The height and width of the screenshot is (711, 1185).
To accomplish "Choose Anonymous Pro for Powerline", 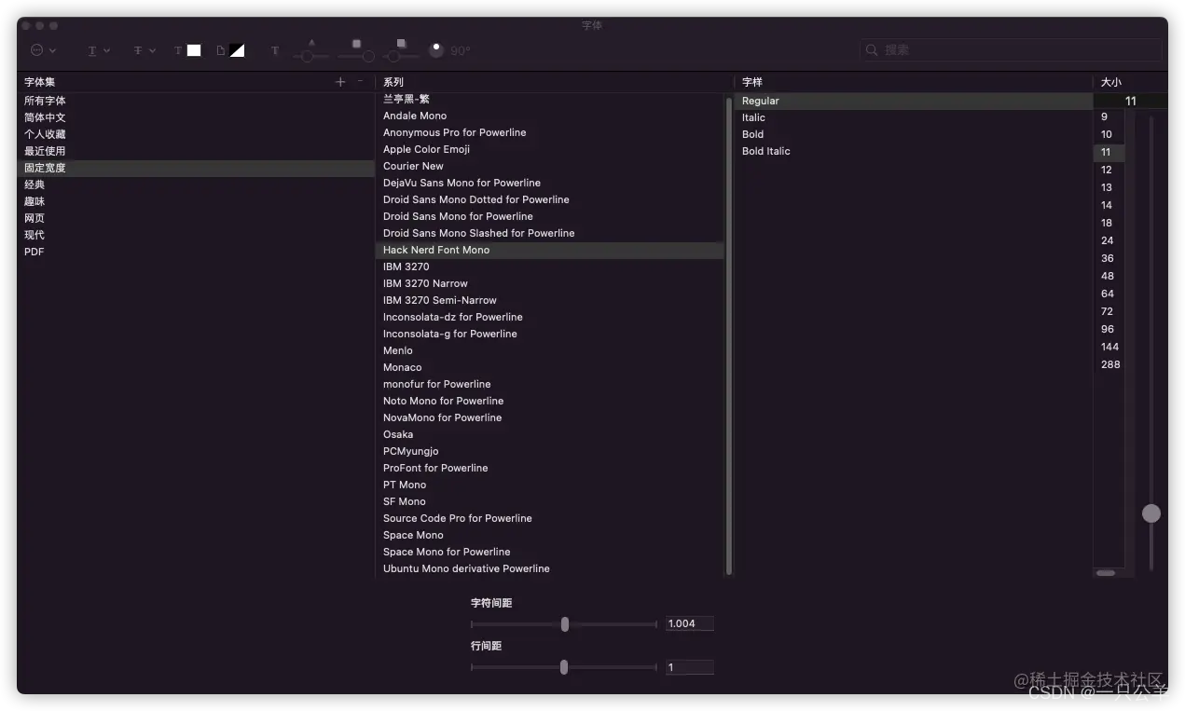I will [x=550, y=132].
